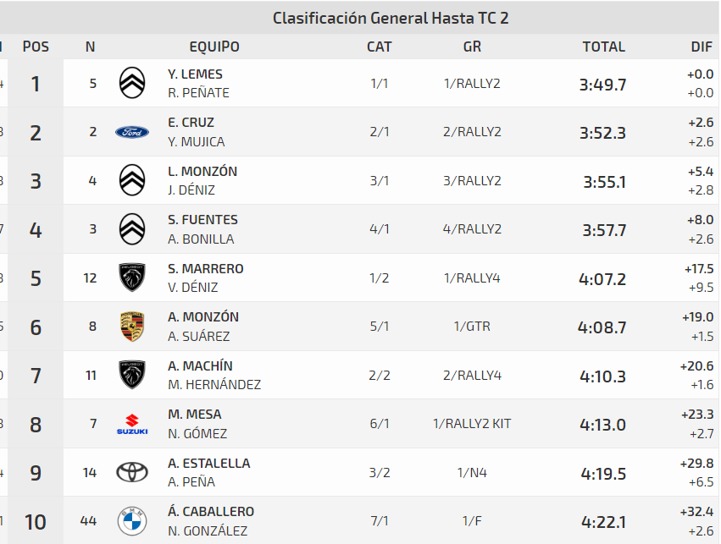The image size is (721, 544).
Task: Click the Citroën logo beside S. Fuentes
Action: click(x=131, y=228)
